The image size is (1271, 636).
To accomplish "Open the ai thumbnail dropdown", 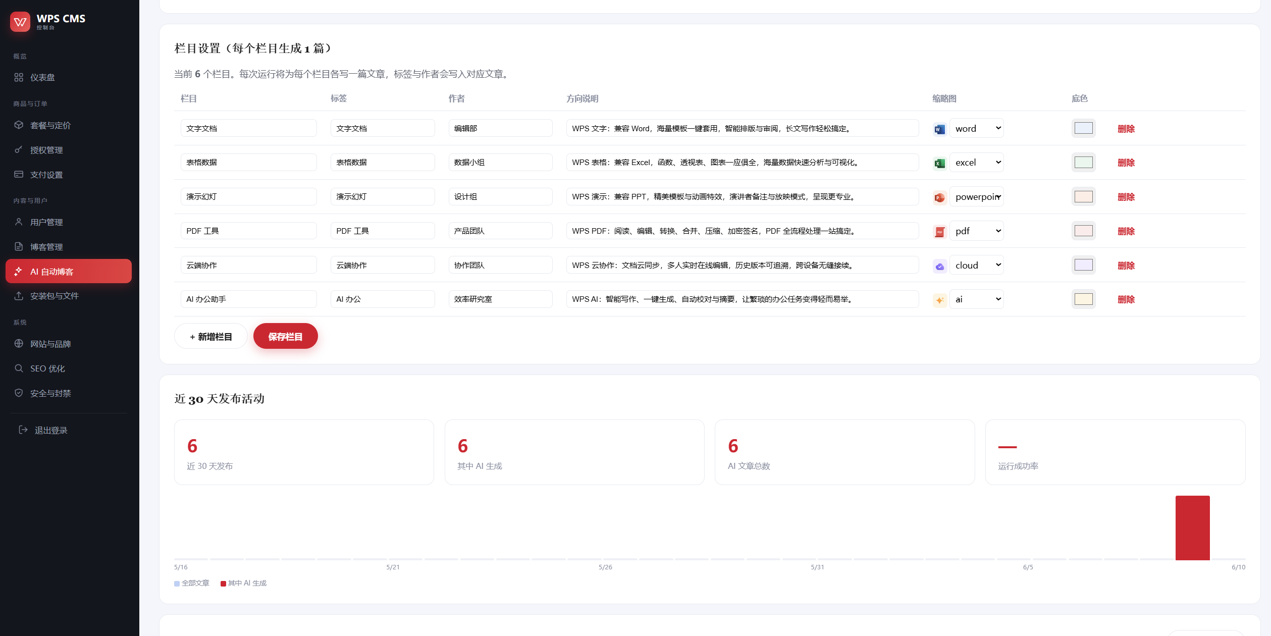I will pos(977,299).
